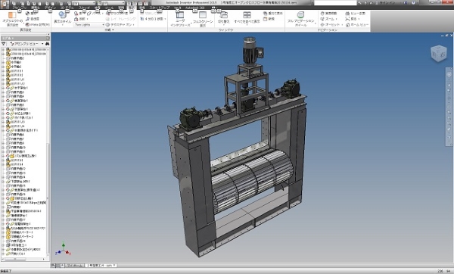Toggle the Textures On option
Viewport: 454px width, 274px height.
click(x=120, y=25)
